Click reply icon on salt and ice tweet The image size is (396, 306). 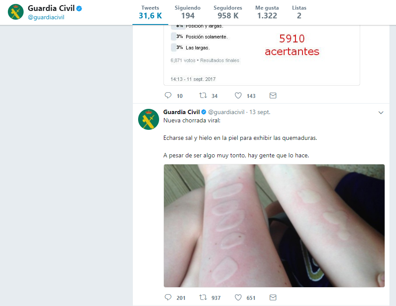[168, 297]
